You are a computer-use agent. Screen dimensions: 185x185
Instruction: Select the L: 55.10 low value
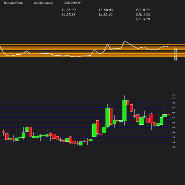point(105,15)
